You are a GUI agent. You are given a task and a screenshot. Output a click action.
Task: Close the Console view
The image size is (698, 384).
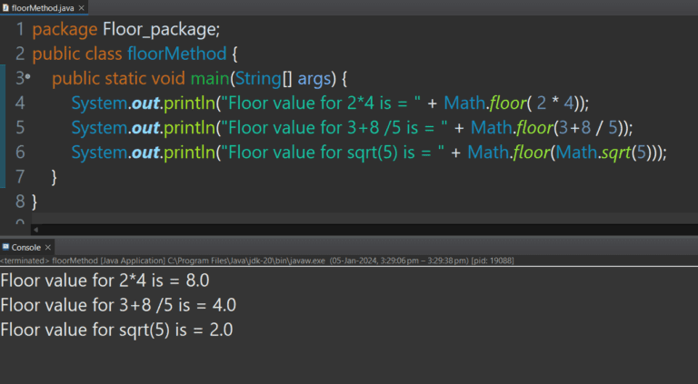click(48, 248)
